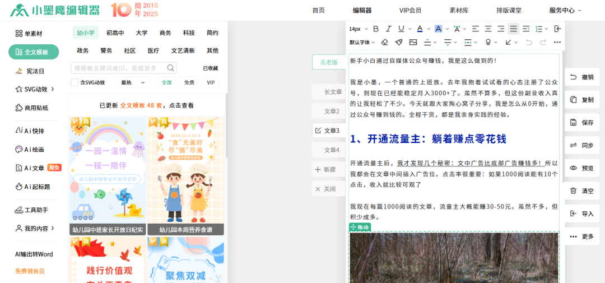Select the VIP filter option

point(211,82)
